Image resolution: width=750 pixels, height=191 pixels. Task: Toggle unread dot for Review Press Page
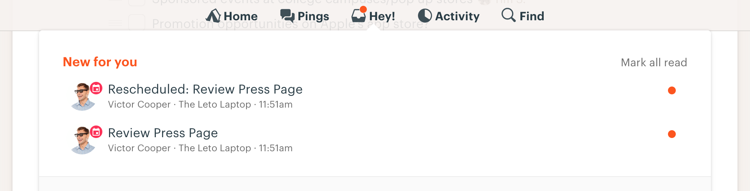tap(672, 134)
